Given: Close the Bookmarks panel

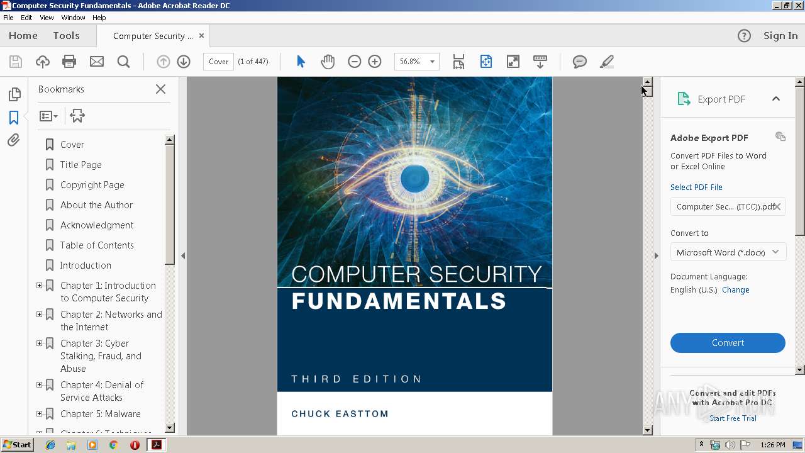Looking at the screenshot, I should pyautogui.click(x=161, y=89).
